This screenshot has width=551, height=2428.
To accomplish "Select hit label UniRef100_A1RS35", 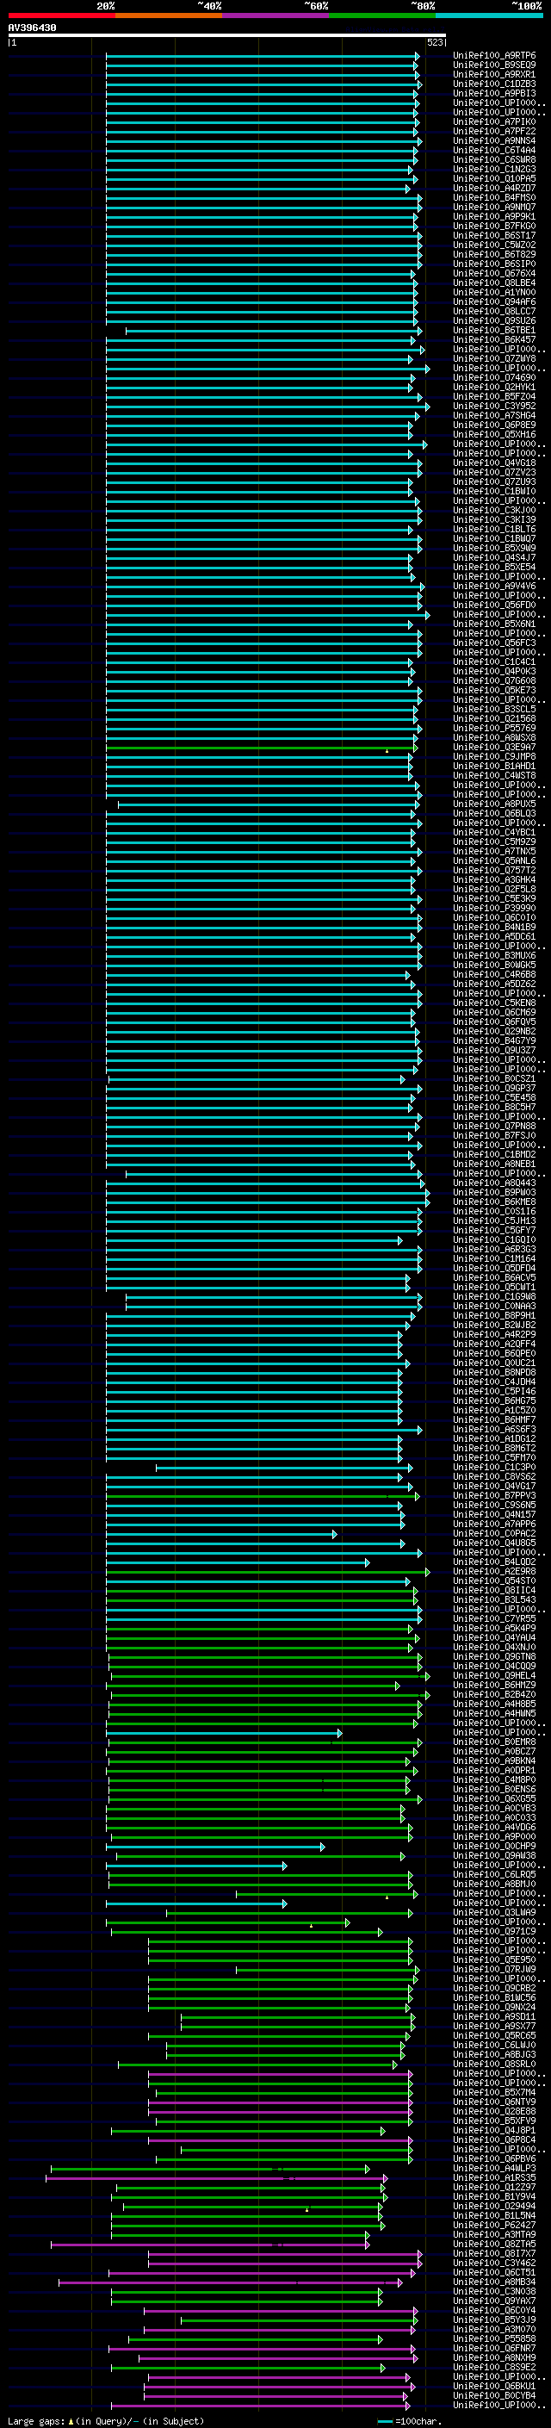I will tap(494, 2177).
